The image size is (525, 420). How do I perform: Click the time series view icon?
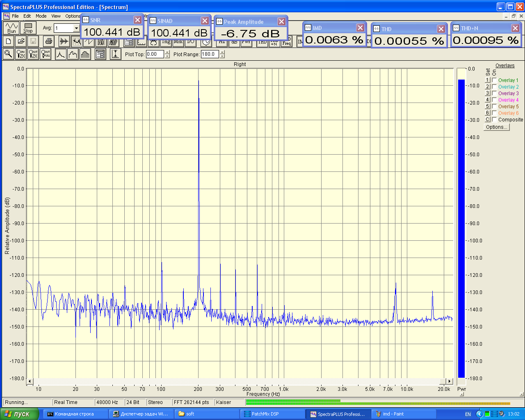click(x=64, y=41)
